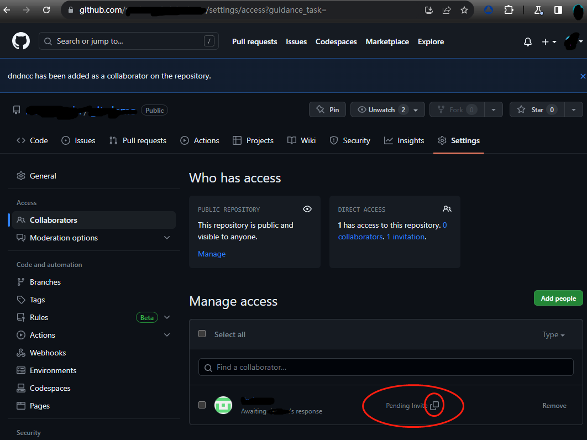Expand Moderation options in sidebar
Screen dimensions: 587x440
point(167,238)
